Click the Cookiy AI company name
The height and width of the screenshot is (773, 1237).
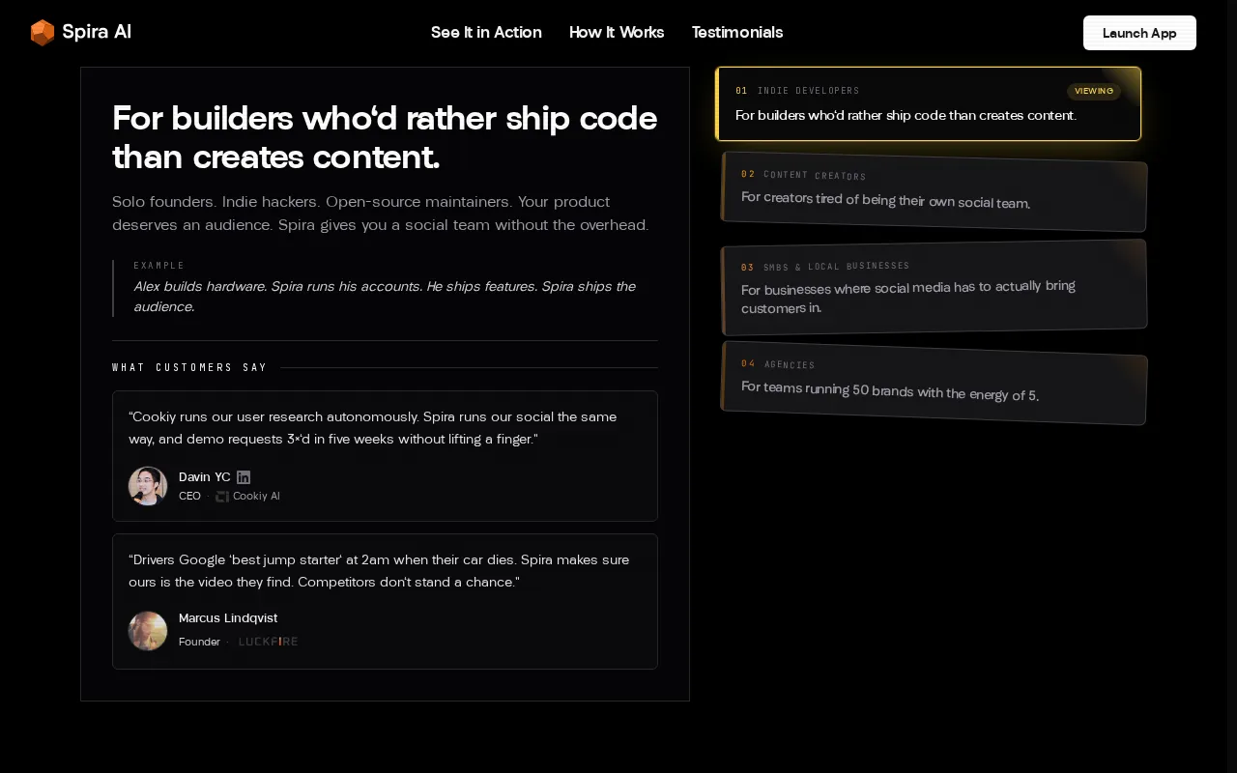[256, 497]
